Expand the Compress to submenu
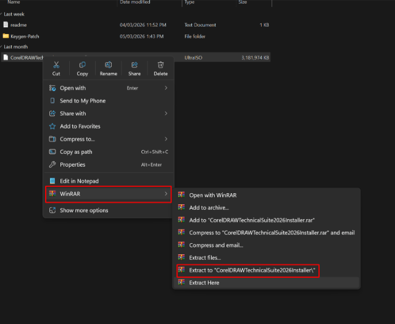The width and height of the screenshot is (395, 324). point(166,139)
